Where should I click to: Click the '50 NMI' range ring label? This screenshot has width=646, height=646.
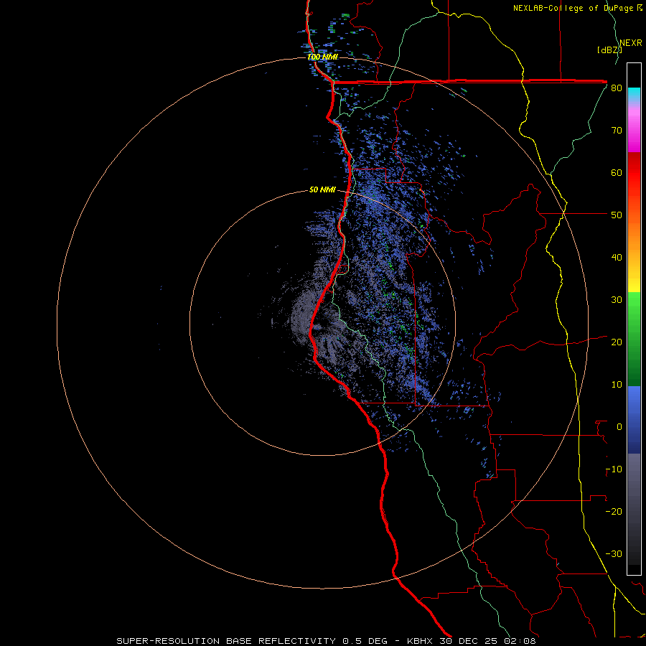point(322,190)
